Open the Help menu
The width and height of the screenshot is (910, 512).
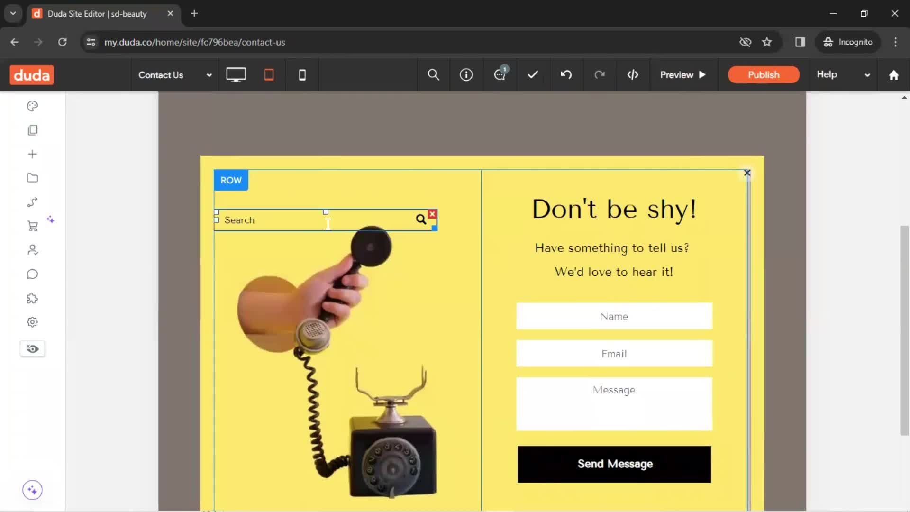tap(827, 74)
